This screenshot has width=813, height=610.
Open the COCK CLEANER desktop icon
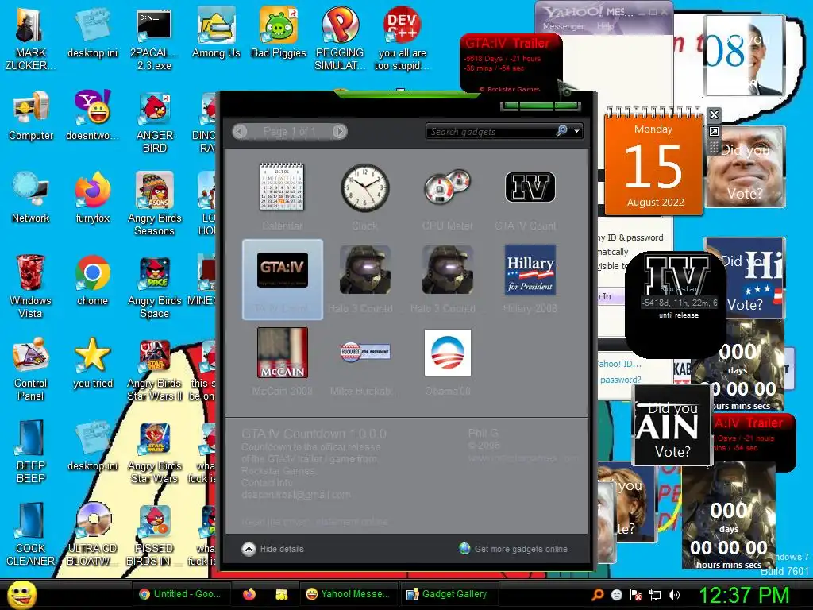(x=31, y=534)
